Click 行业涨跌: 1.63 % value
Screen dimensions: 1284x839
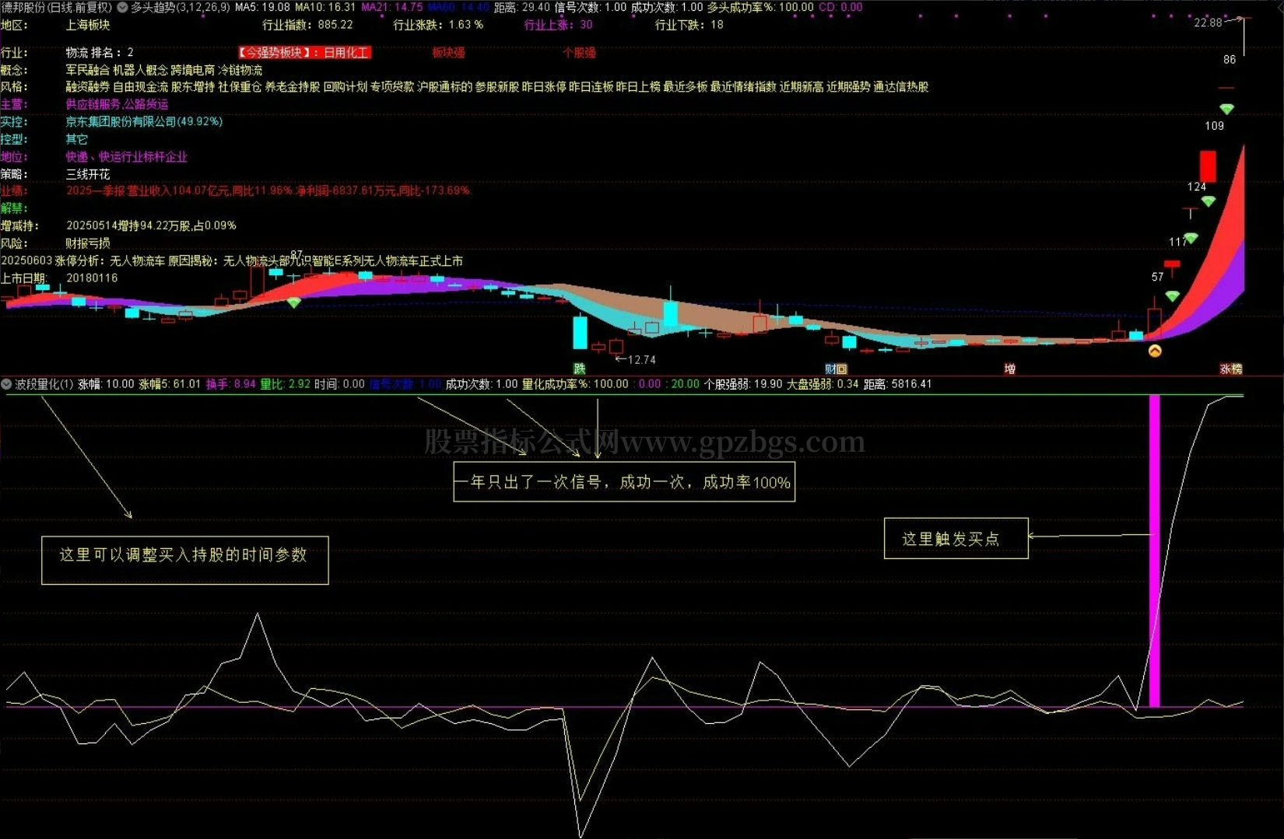coord(438,25)
